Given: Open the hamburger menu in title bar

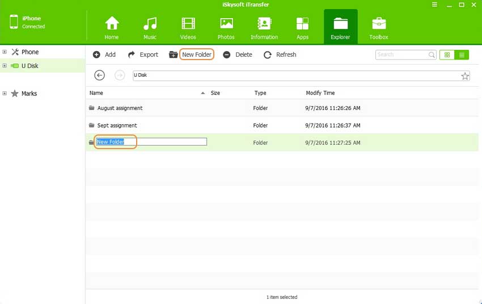Looking at the screenshot, I should (x=435, y=5).
